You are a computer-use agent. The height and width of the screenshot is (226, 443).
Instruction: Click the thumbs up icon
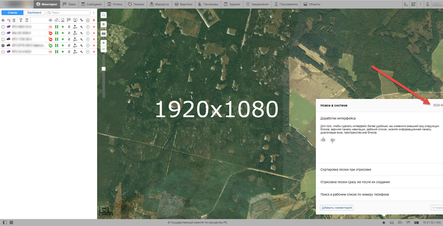(x=323, y=140)
